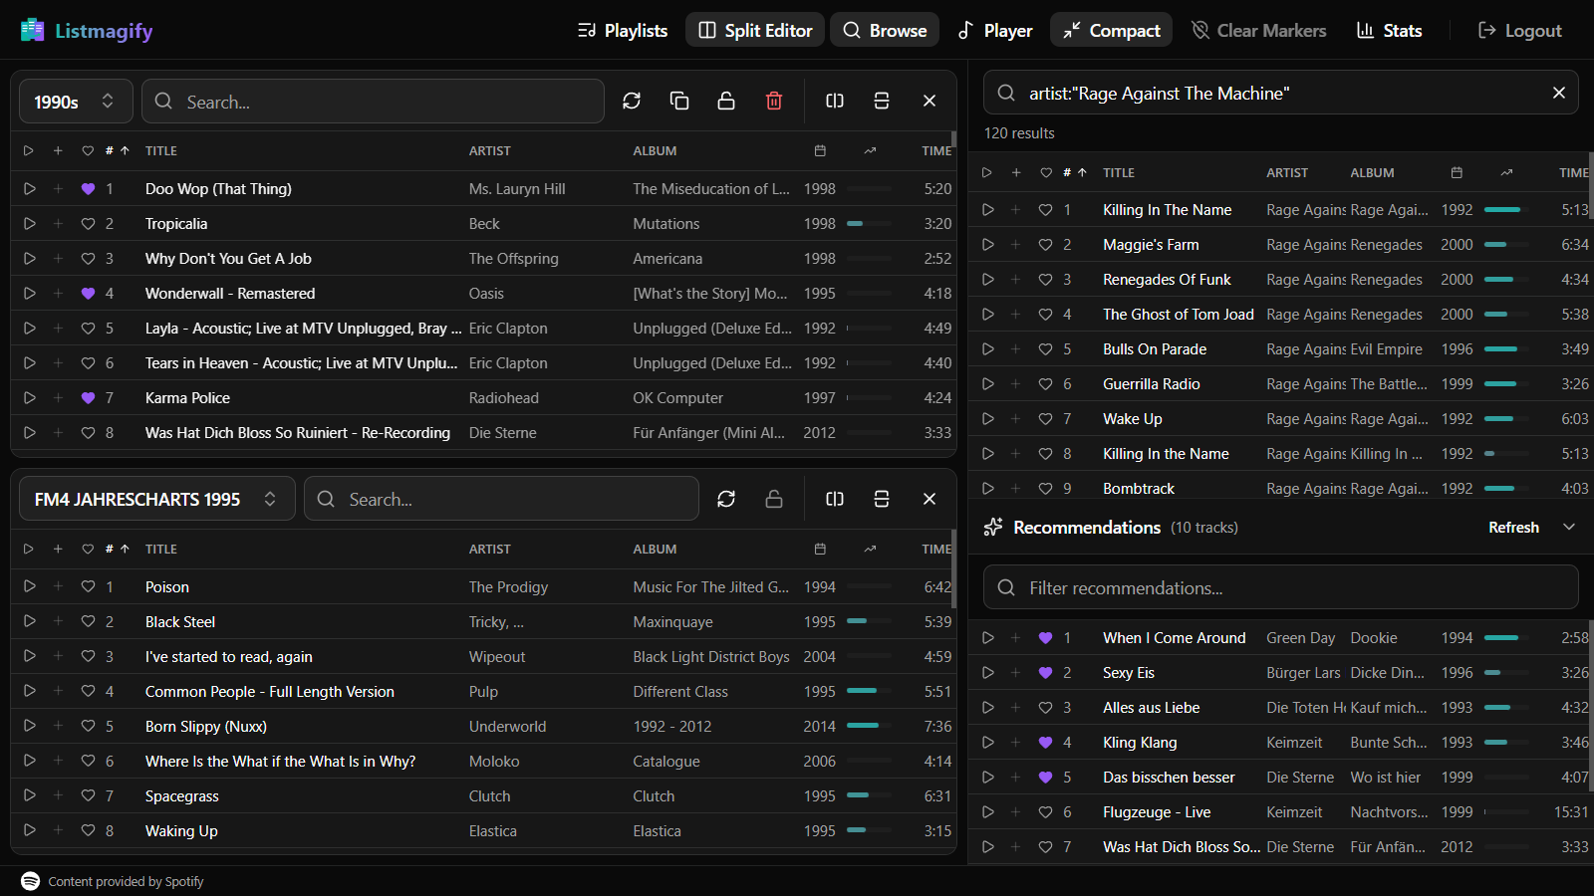
Task: Click the Refresh recommendations button
Action: tap(1512, 527)
